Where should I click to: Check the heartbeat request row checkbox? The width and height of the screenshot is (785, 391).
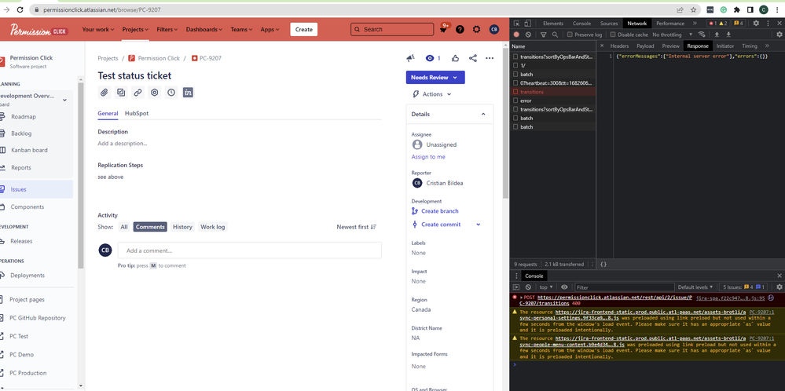[x=515, y=83]
